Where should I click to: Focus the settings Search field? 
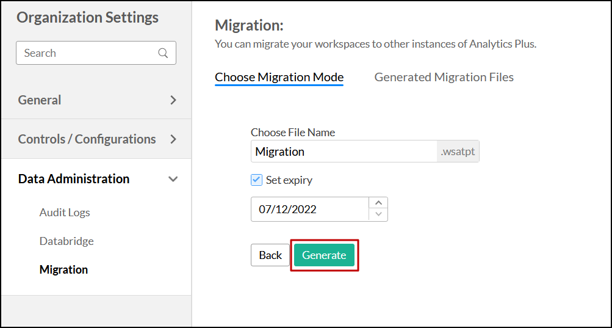(88, 53)
